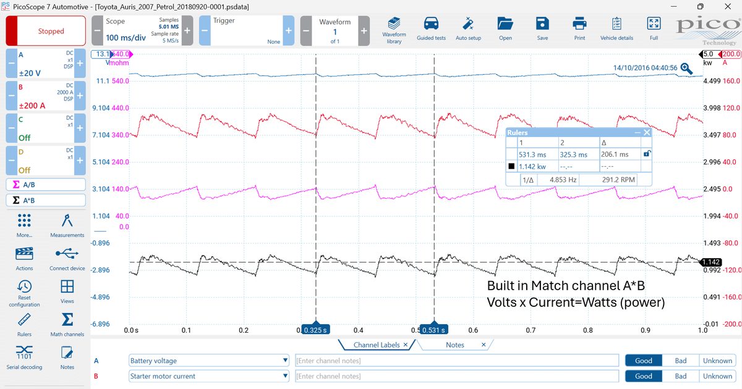
Task: Open the More... tools grid
Action: tap(24, 225)
